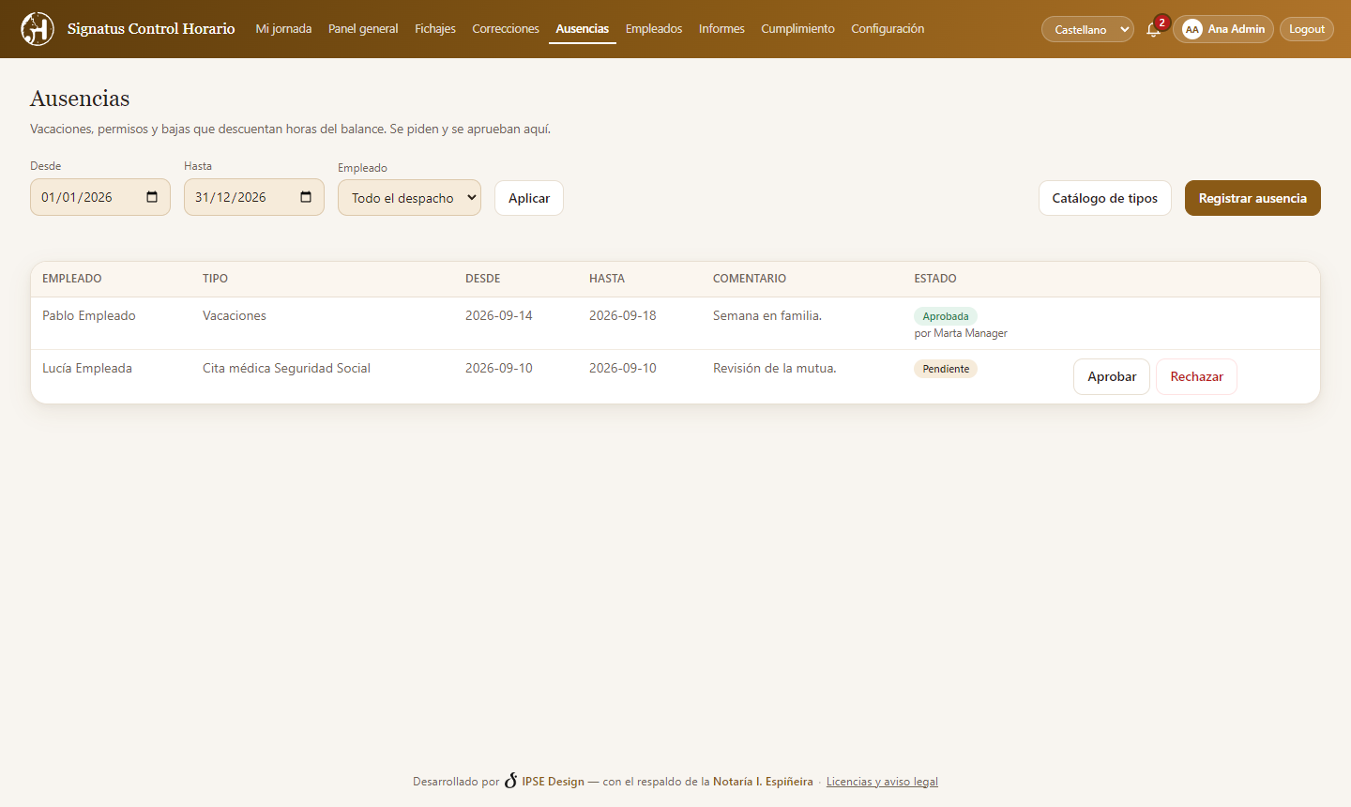The image size is (1351, 807).
Task: Expand the Empleado filter dropdown
Action: 409,198
